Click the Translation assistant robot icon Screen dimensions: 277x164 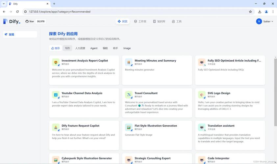coord(202,127)
